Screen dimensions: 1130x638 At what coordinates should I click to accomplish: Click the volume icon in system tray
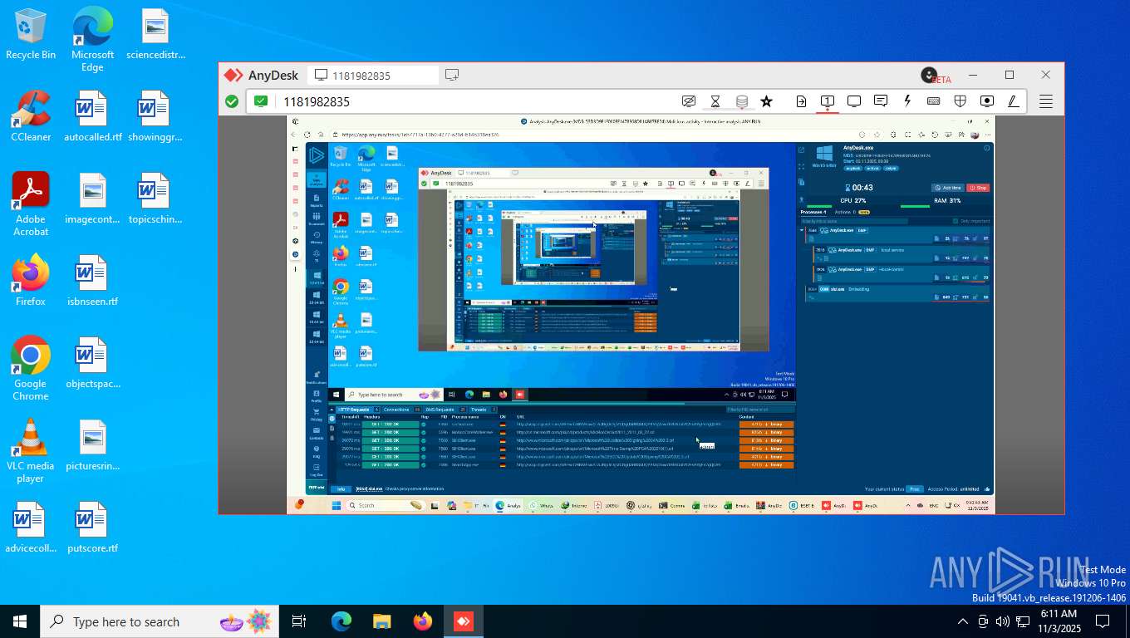point(1003,621)
